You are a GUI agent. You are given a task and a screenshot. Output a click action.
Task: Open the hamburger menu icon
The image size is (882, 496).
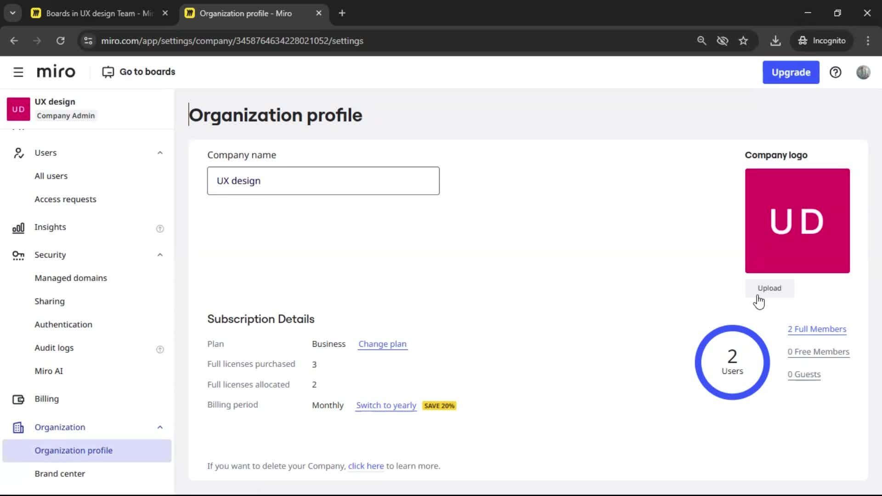coord(18,72)
